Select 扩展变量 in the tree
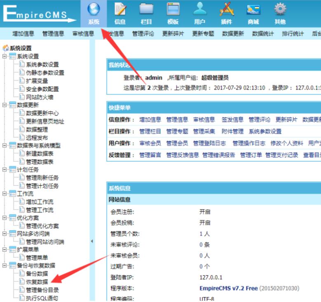The image size is (321, 302). (x=37, y=81)
